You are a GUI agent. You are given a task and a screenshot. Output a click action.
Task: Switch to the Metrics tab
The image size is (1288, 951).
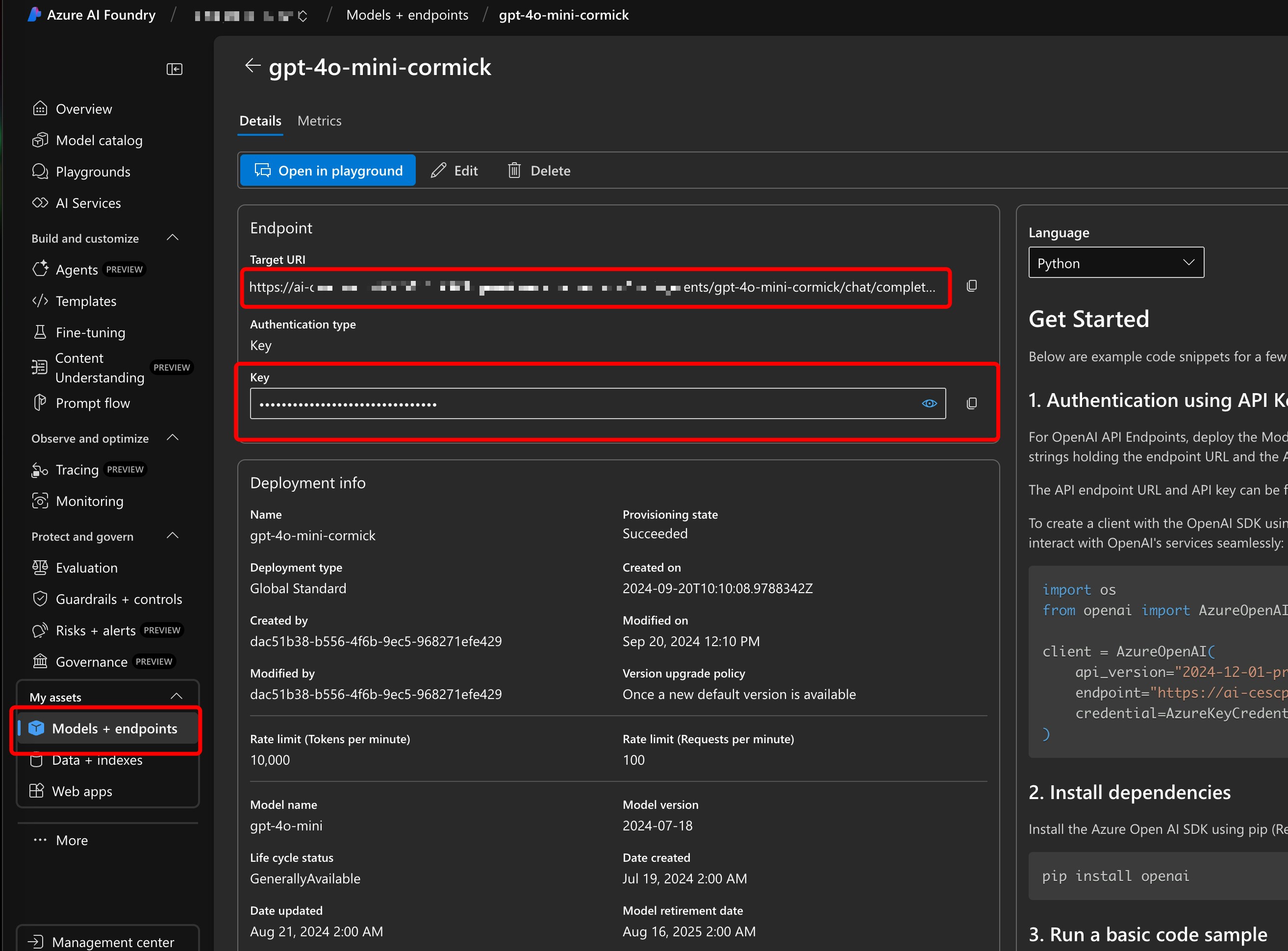click(x=319, y=121)
